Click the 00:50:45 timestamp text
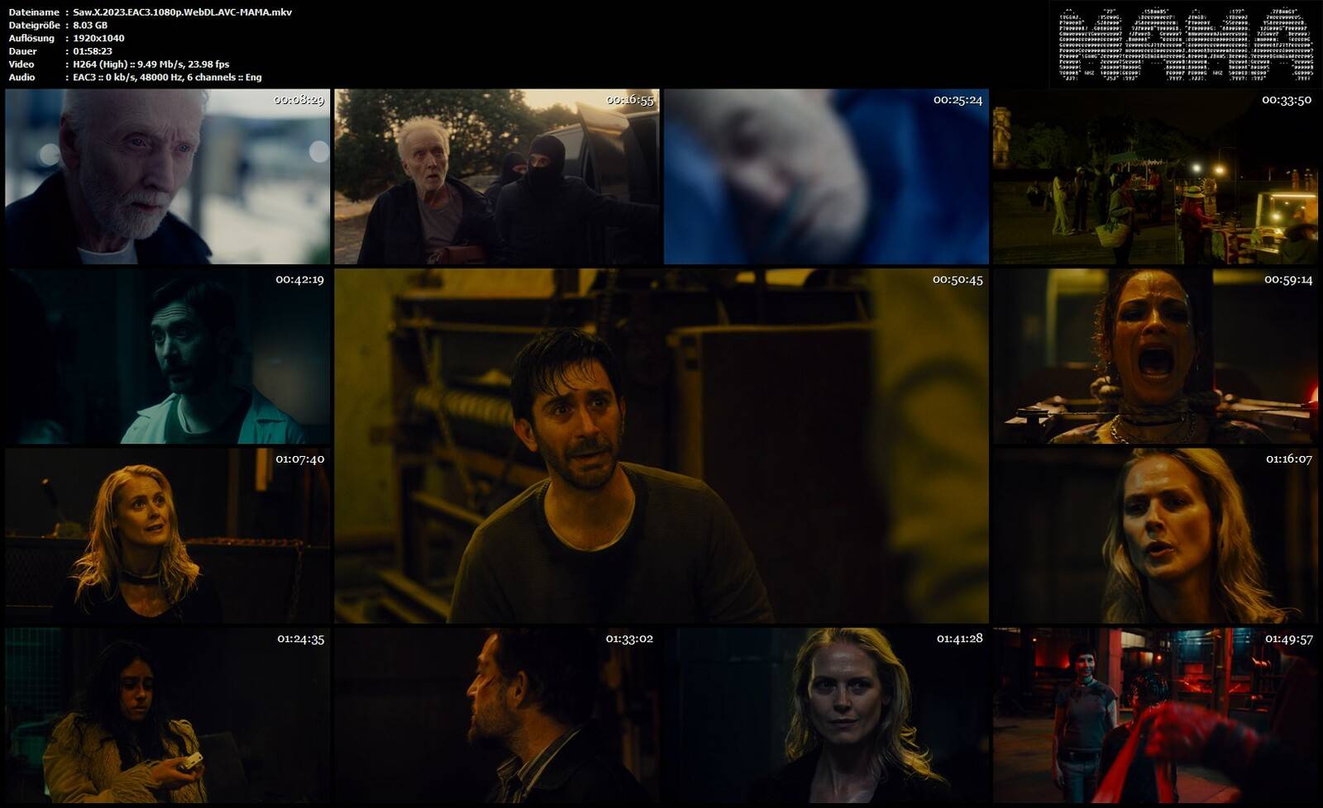The height and width of the screenshot is (808, 1323). [x=958, y=280]
